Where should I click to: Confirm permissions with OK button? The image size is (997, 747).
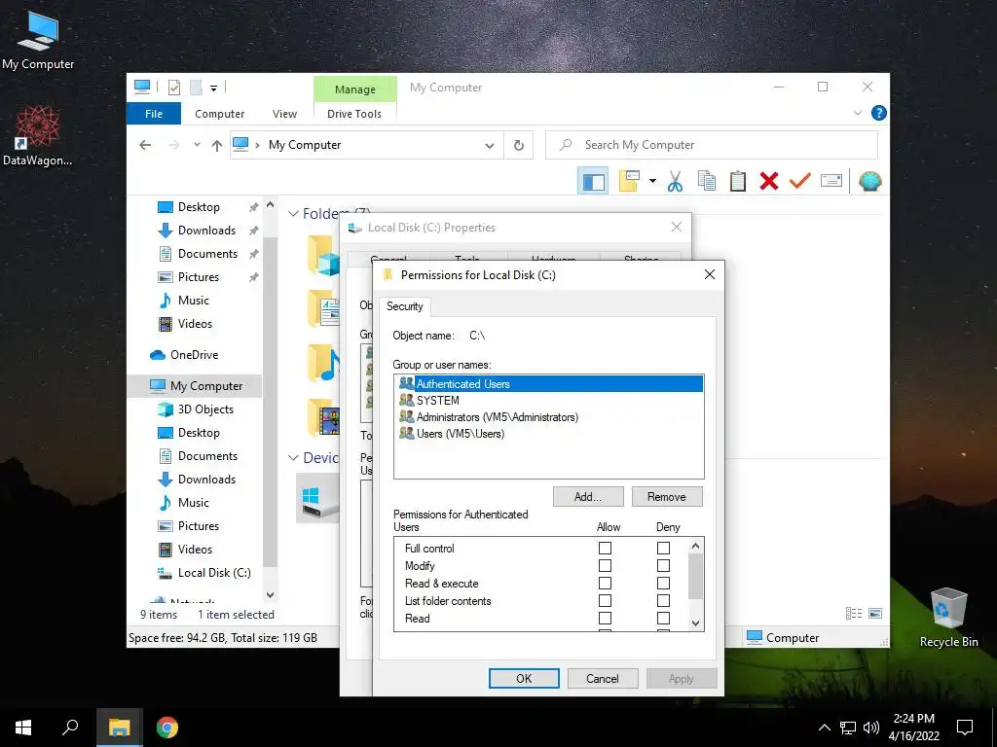click(x=524, y=678)
